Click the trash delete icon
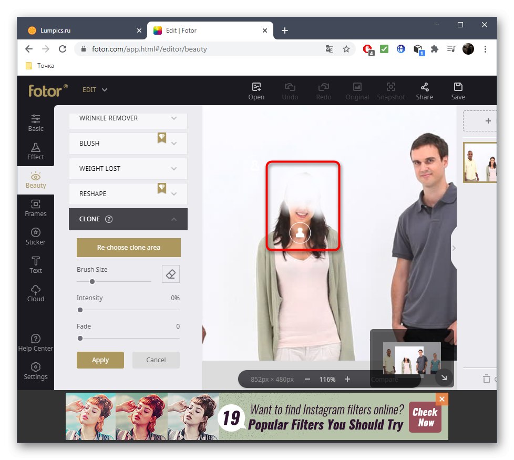Viewport: 514px width, 460px height. coord(487,379)
